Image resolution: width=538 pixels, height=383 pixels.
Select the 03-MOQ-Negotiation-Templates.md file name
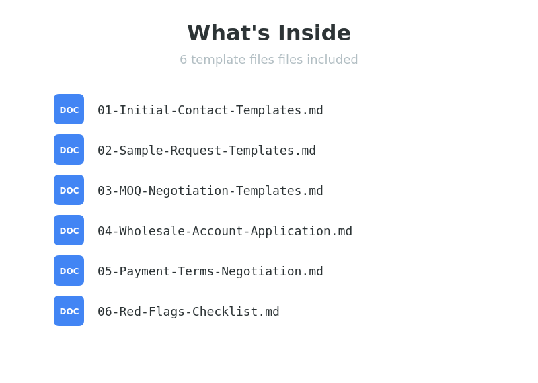(x=210, y=191)
